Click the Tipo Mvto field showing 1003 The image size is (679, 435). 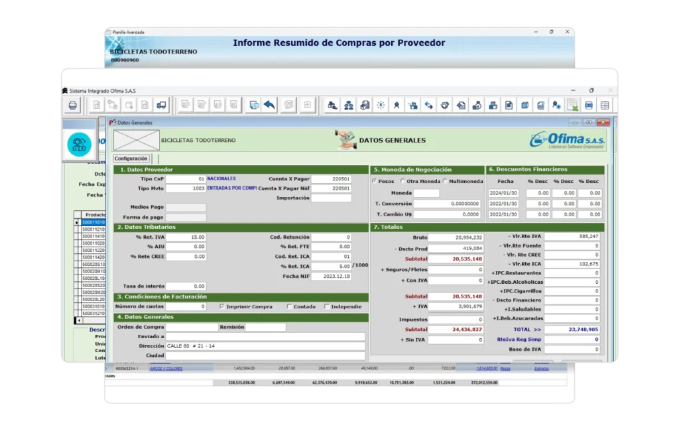pyautogui.click(x=186, y=188)
